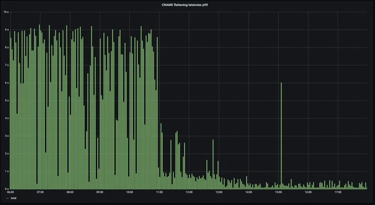This screenshot has height=205, width=375.
Task: Click the 09:00 time axis label
Action: 100,192
